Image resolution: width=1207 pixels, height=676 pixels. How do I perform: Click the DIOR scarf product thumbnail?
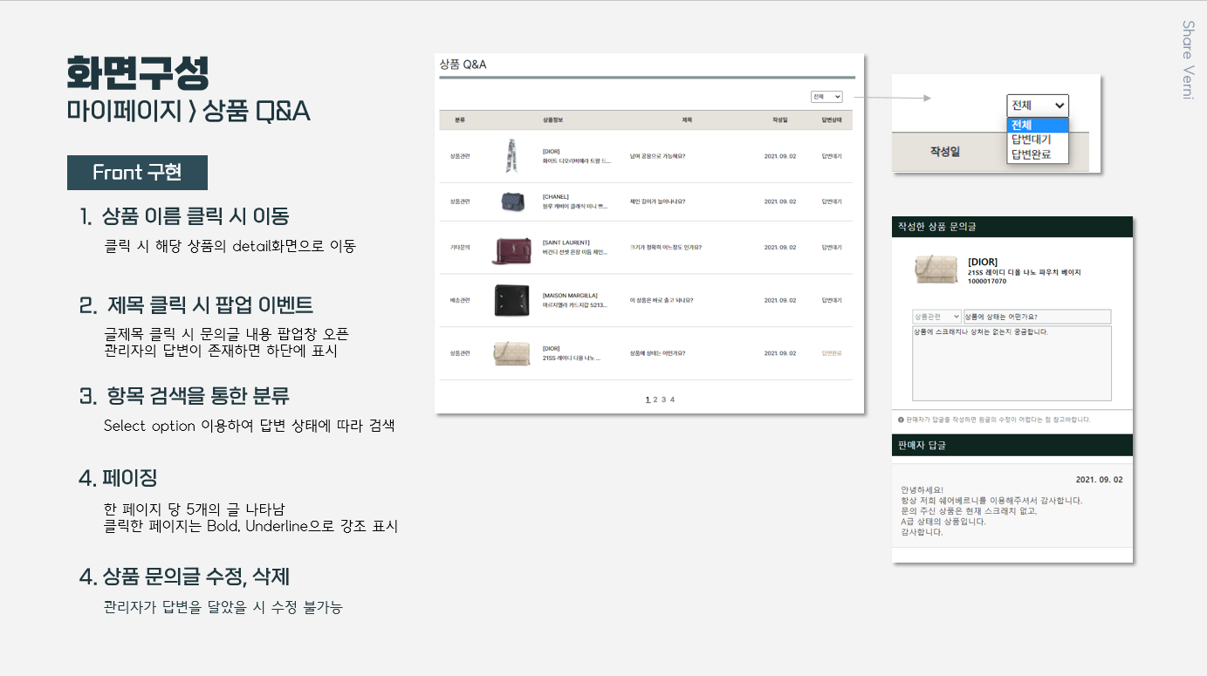click(511, 156)
